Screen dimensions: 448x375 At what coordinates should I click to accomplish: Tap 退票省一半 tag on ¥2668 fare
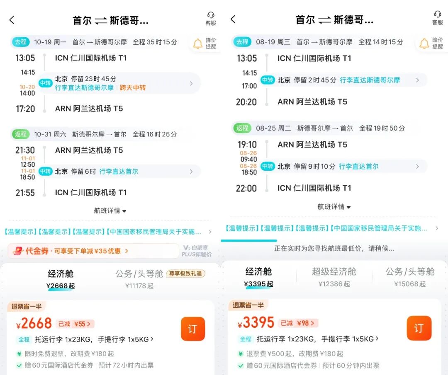(27, 307)
